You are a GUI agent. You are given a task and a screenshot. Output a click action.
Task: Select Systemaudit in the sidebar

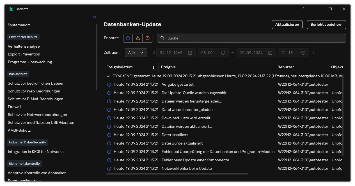[19, 25]
